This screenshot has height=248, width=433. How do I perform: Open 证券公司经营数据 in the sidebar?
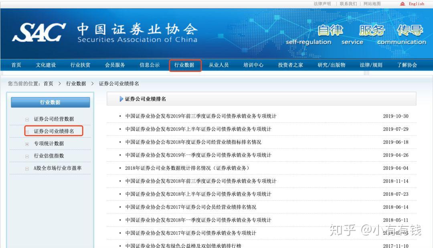[54, 119]
